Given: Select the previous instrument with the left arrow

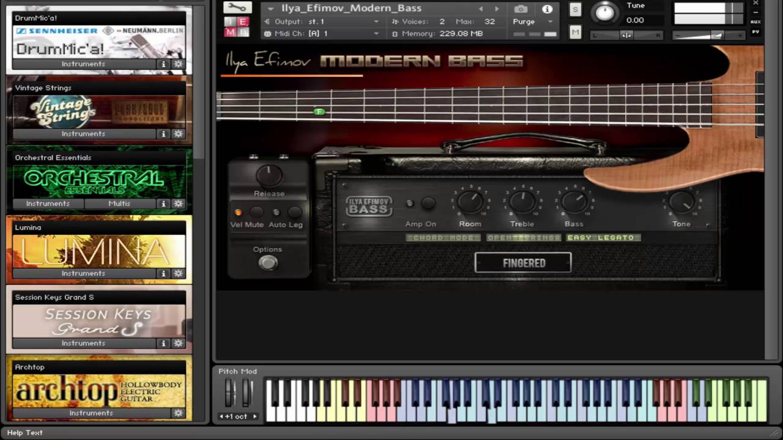Looking at the screenshot, I should (481, 9).
